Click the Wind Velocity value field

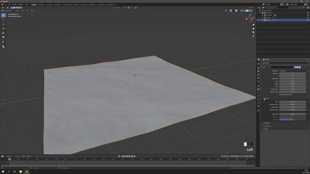coord(293,110)
